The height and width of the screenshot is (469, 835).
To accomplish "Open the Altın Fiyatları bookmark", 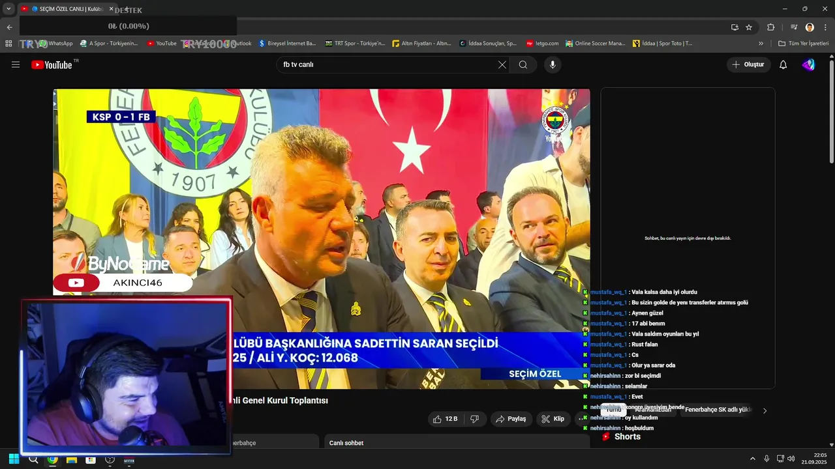I will tap(422, 44).
